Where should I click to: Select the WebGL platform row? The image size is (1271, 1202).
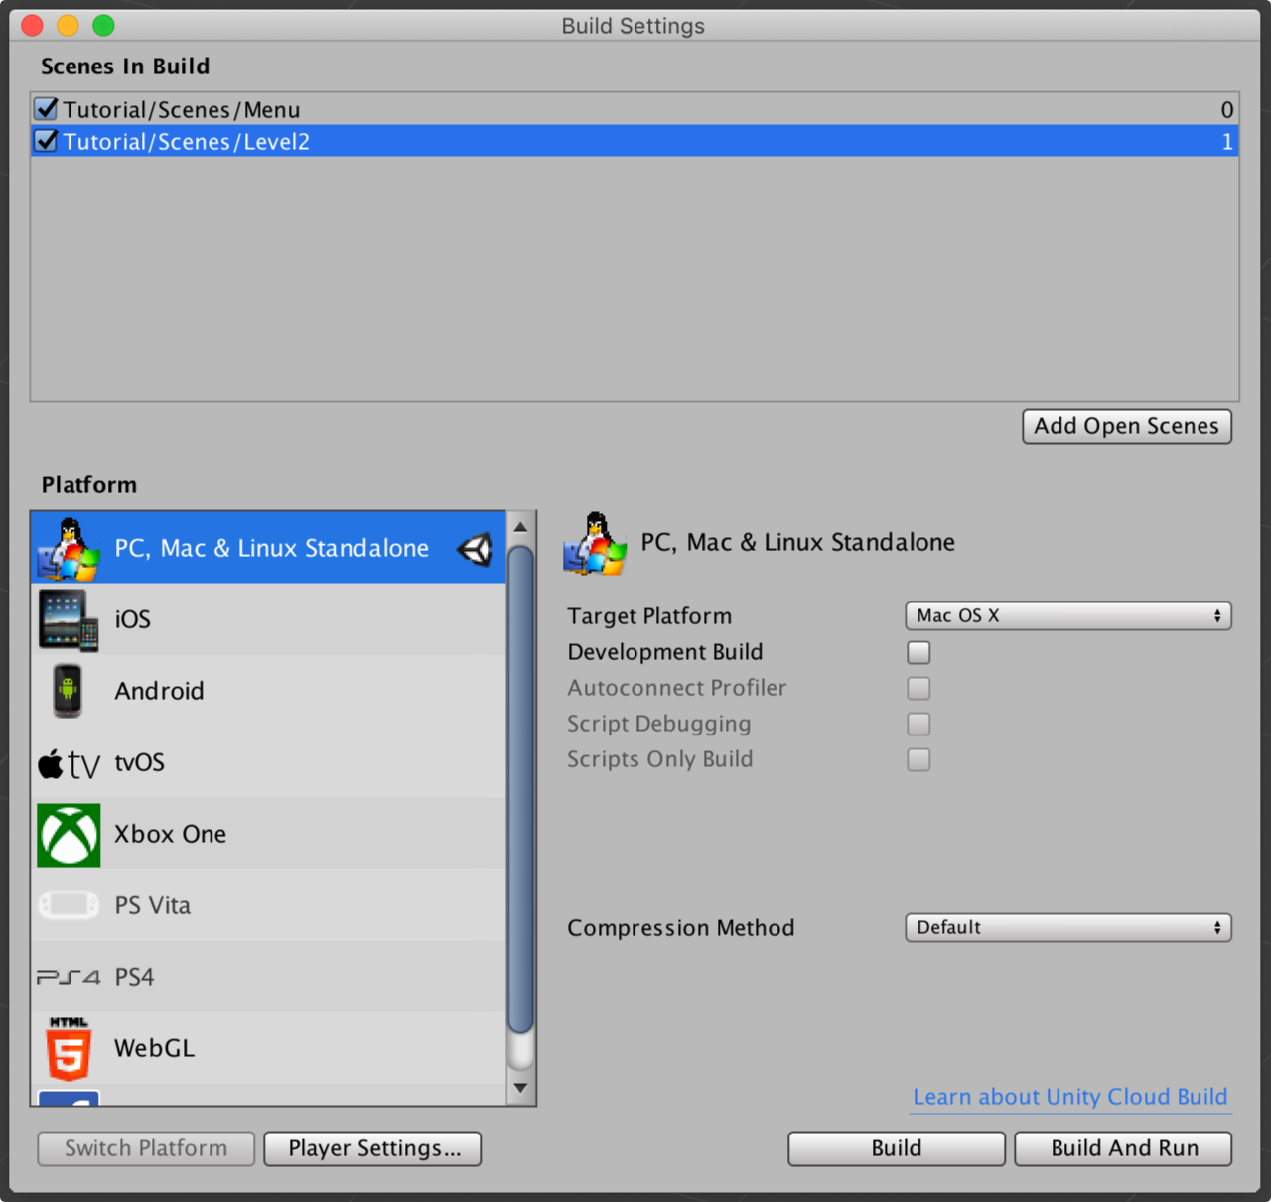coord(268,1048)
